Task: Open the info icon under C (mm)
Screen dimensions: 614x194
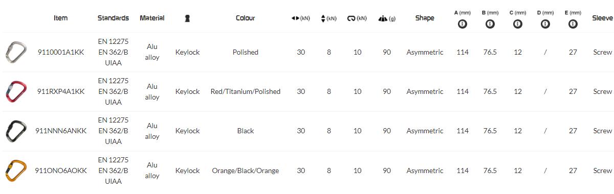Action: pos(518,24)
